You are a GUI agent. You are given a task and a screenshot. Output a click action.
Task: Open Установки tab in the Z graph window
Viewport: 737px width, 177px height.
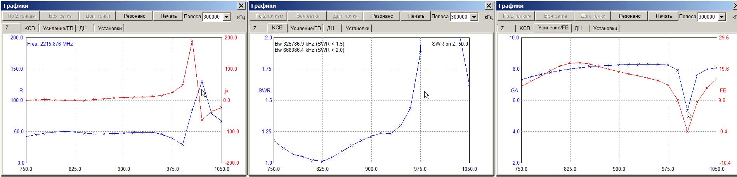click(110, 28)
